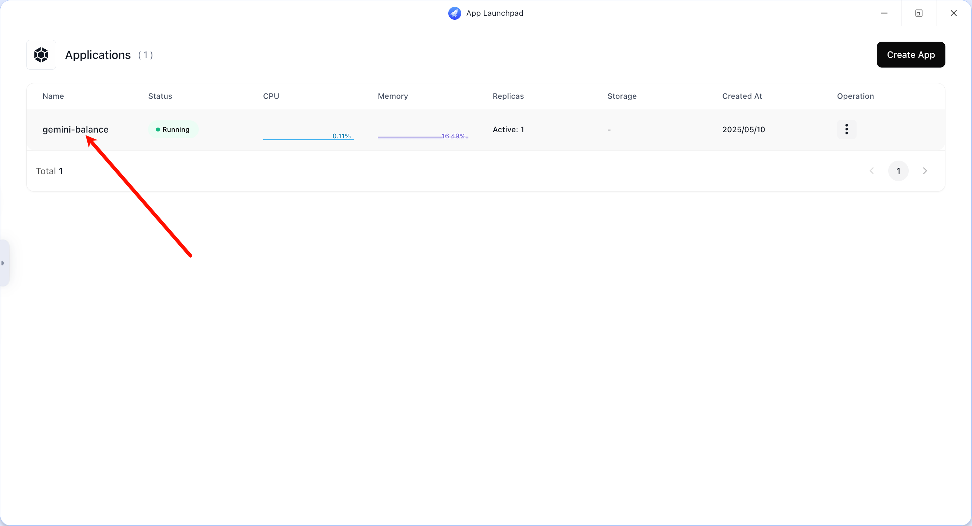Open the gemini-balance application
The height and width of the screenshot is (526, 972).
pyautogui.click(x=75, y=129)
